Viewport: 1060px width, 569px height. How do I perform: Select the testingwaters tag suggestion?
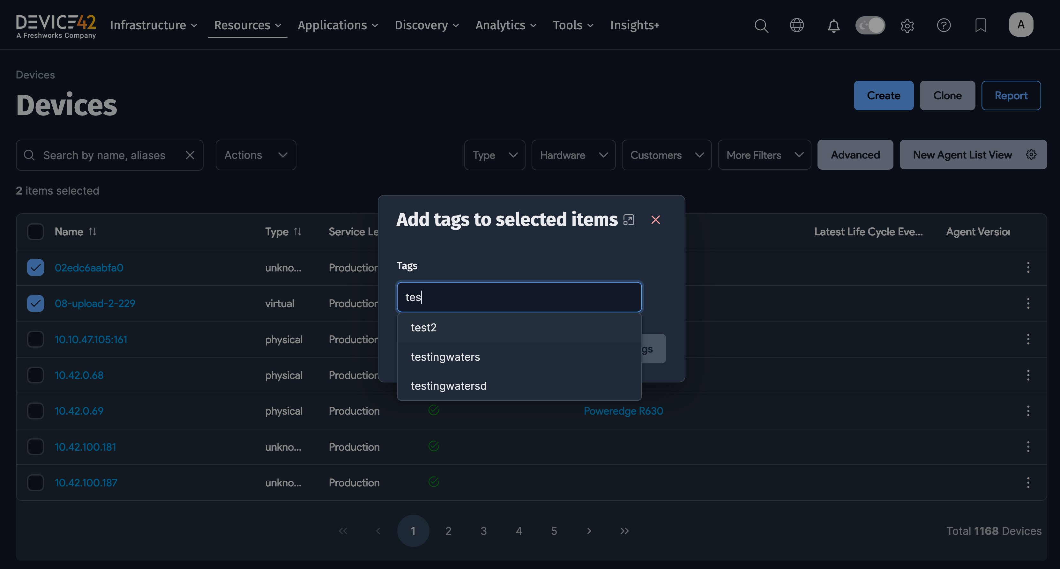click(x=445, y=357)
